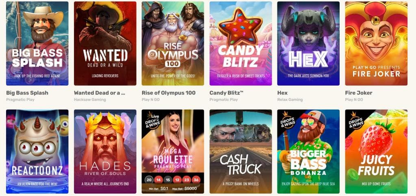Click Live Drops & Wins badge on Mega Roulette
416x196 pixels.
pyautogui.click(x=153, y=120)
